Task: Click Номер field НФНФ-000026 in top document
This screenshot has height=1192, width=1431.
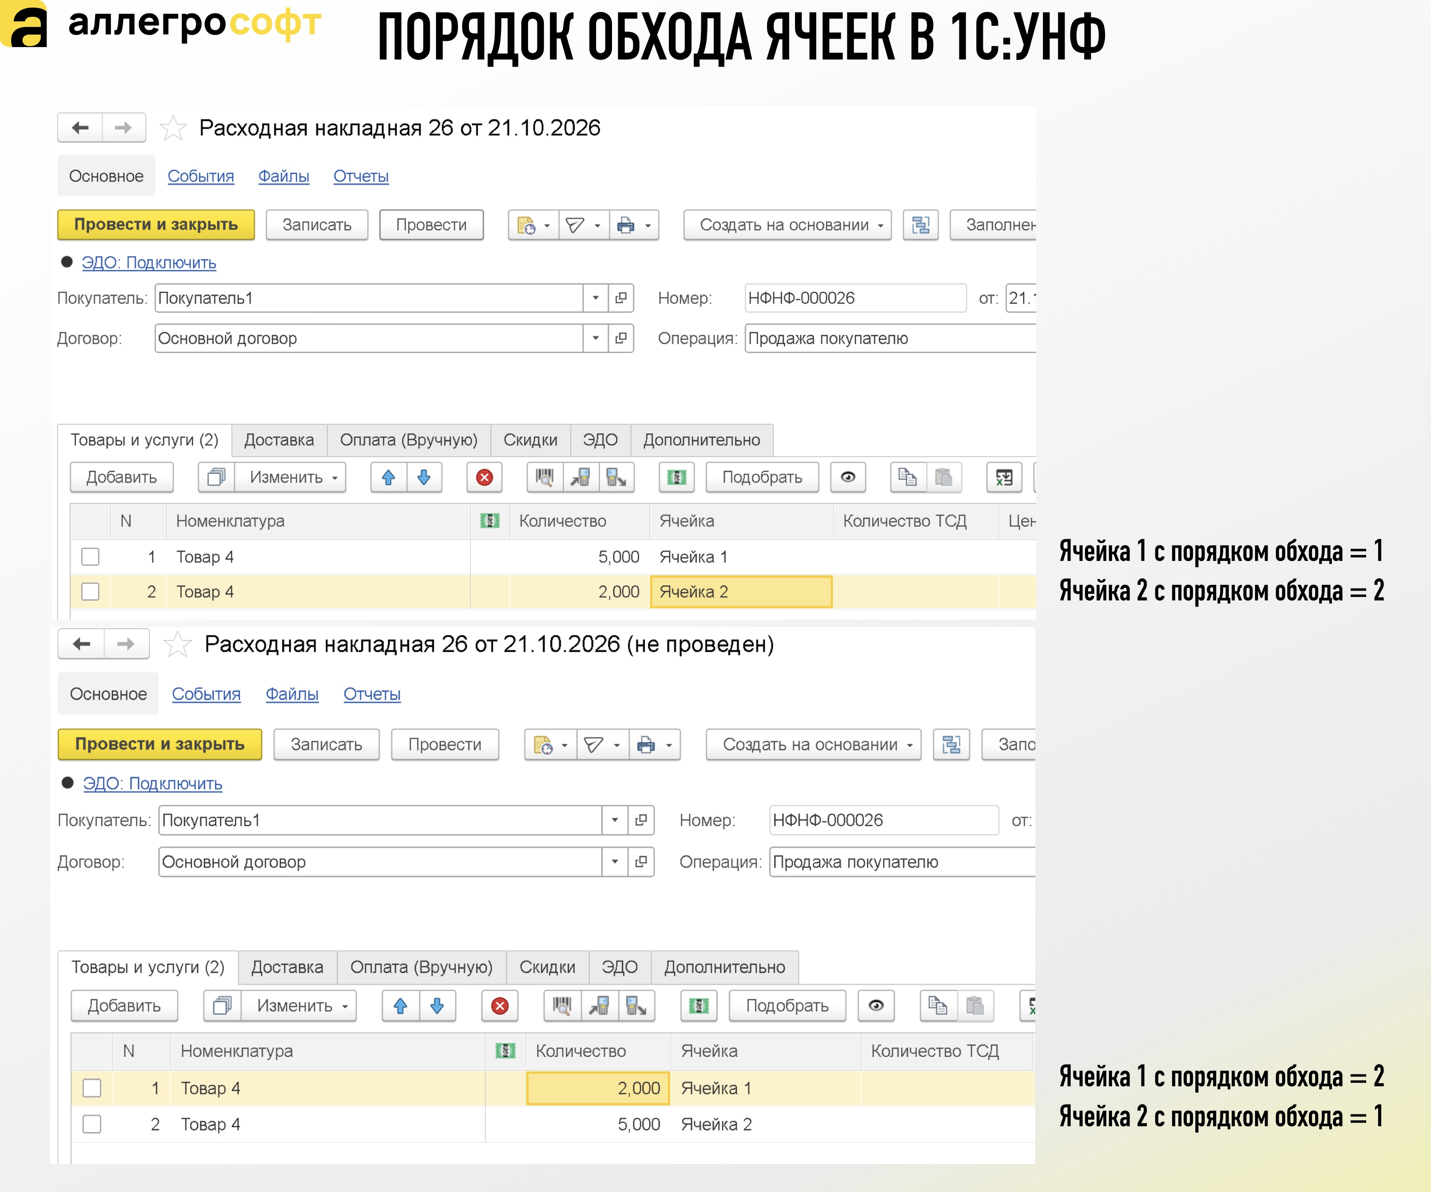Action: (x=855, y=298)
